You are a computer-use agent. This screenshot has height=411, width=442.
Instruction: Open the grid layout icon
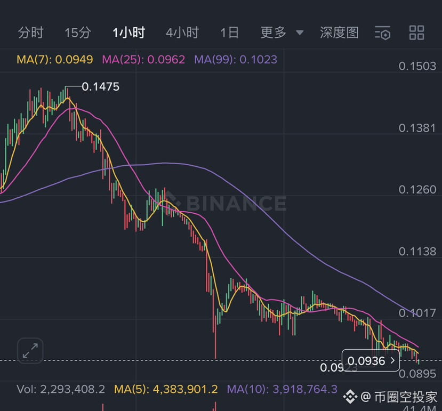click(416, 33)
